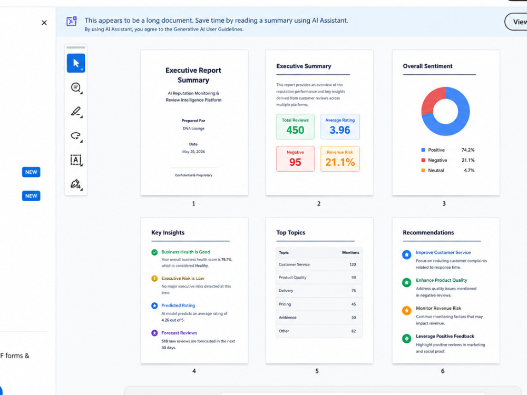Click the Revenue Risk 21.1% card
The height and width of the screenshot is (395, 527).
pos(340,159)
